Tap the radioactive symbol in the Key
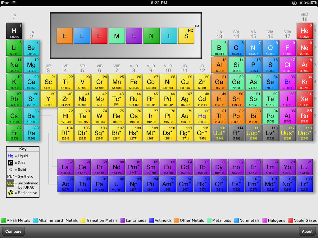Image resolution: width=318 pixels, height=238 pixels. (11, 193)
